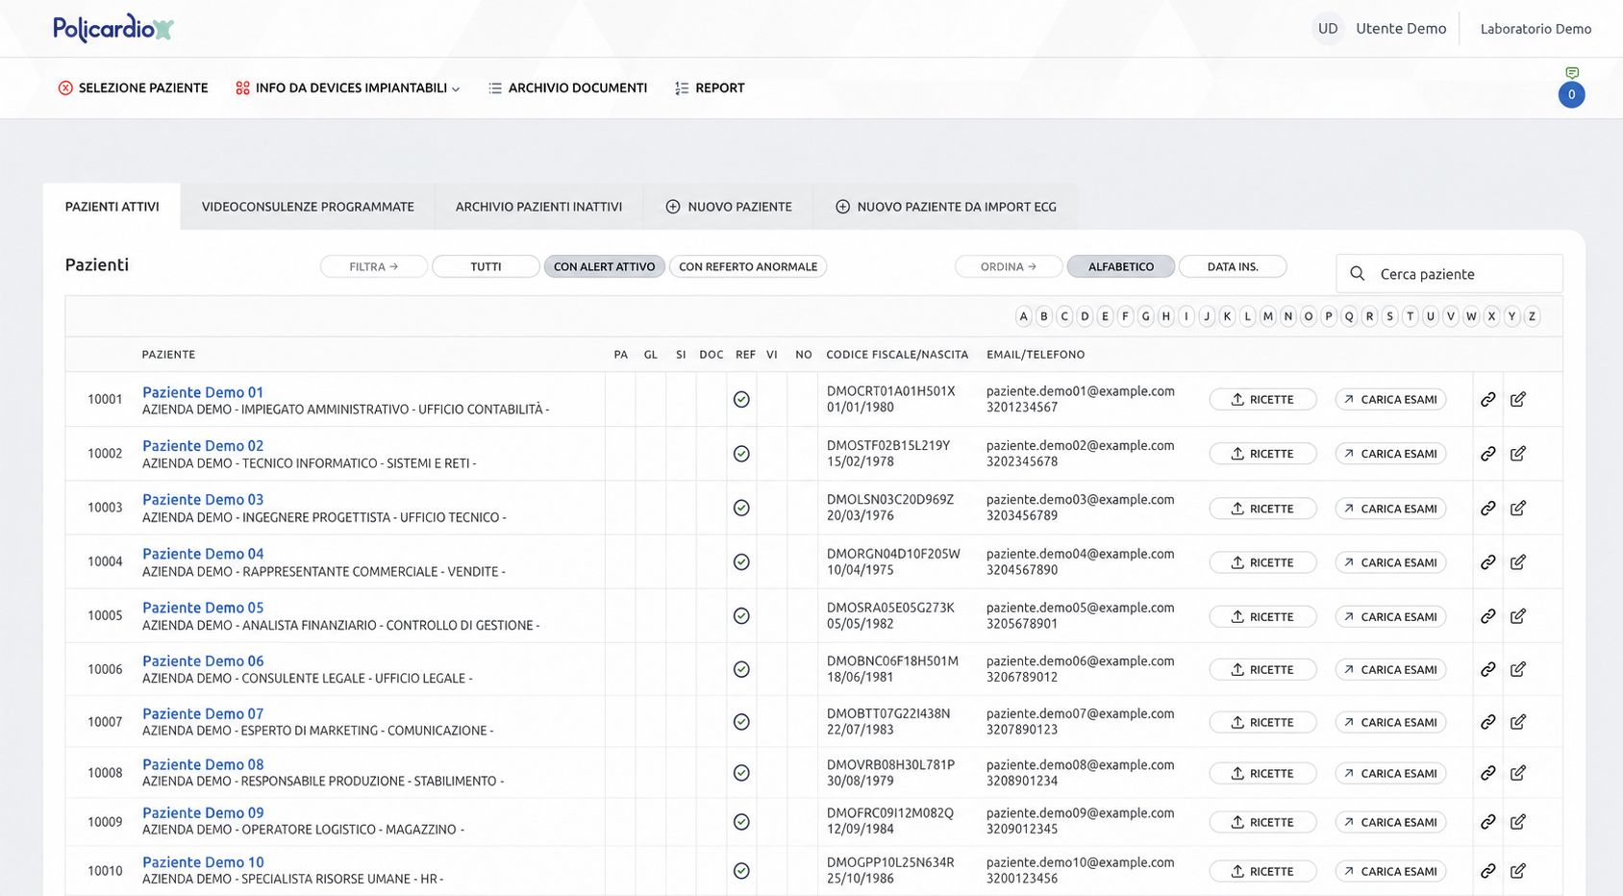Click REF checkmark icon for Paziente Demo 10

click(741, 871)
